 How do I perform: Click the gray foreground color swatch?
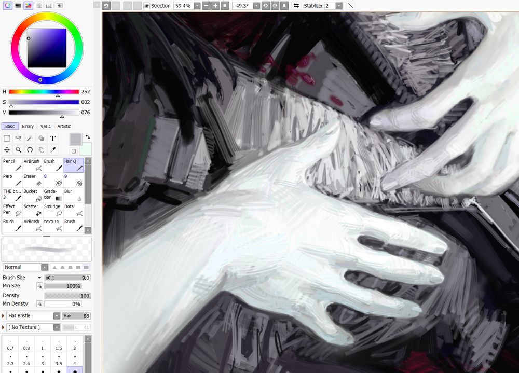[x=75, y=139]
